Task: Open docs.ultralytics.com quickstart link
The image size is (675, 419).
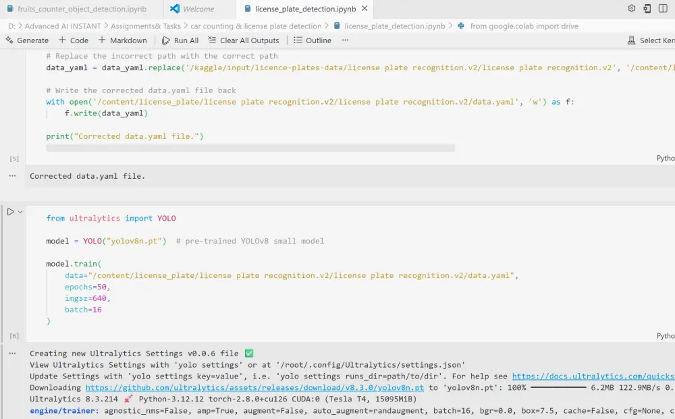Action: click(593, 376)
